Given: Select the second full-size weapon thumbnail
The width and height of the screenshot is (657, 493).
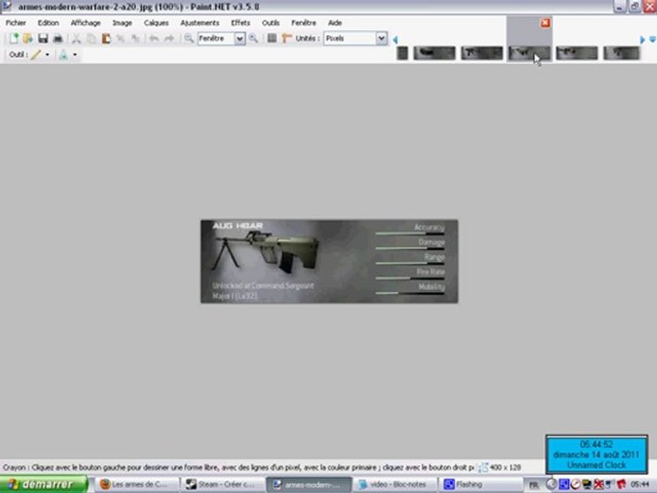Looking at the screenshot, I should coord(482,53).
